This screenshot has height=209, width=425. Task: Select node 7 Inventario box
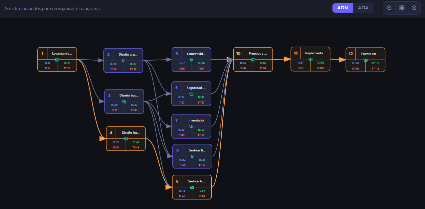tap(191, 126)
